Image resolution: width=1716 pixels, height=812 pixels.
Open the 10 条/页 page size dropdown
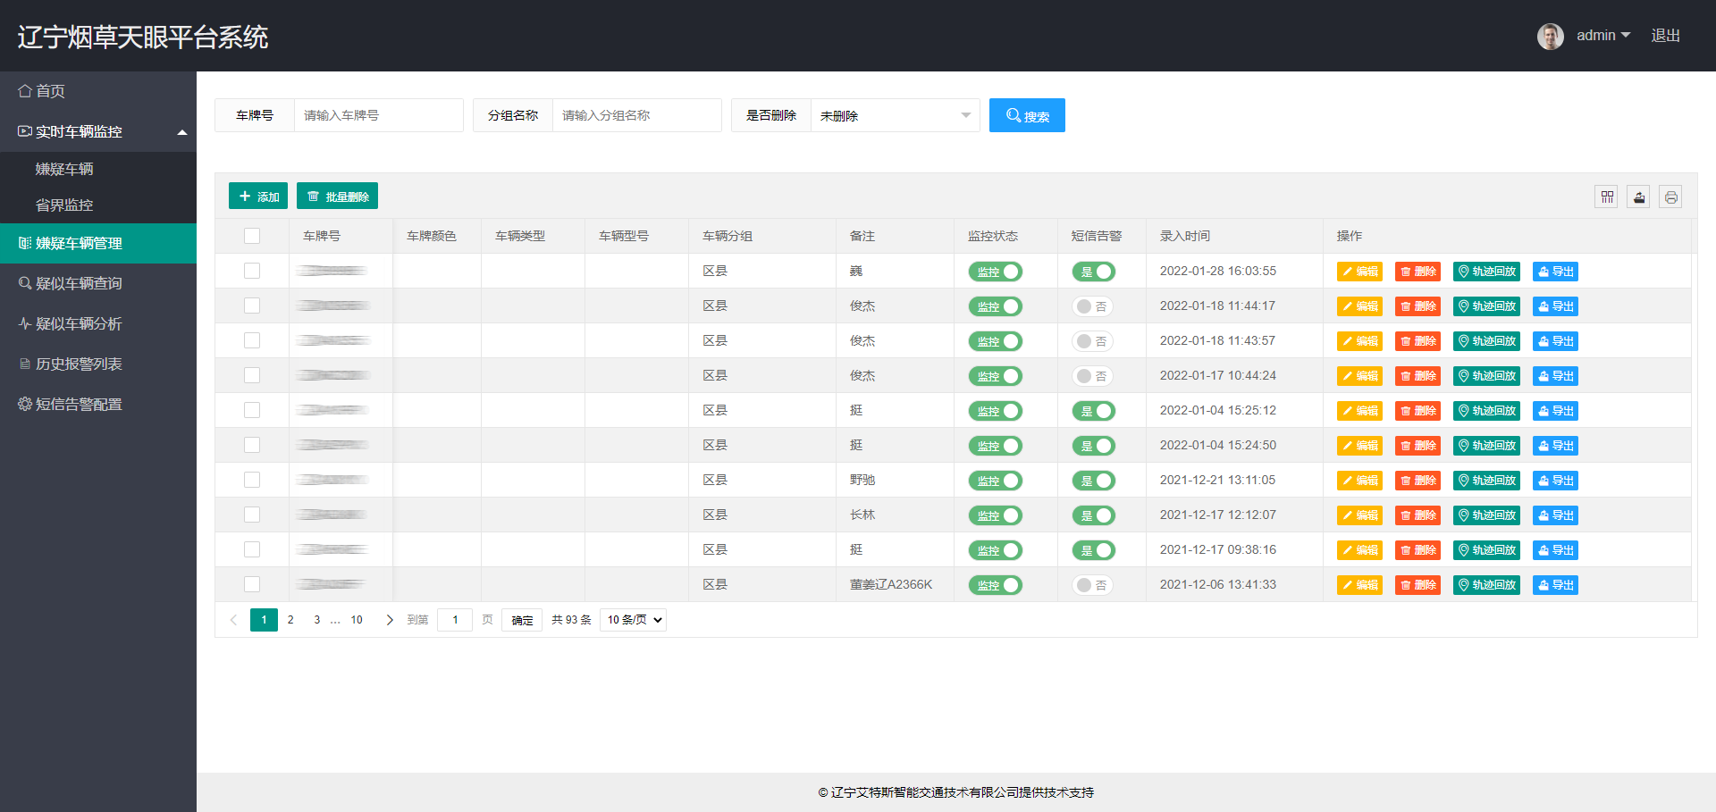click(633, 620)
